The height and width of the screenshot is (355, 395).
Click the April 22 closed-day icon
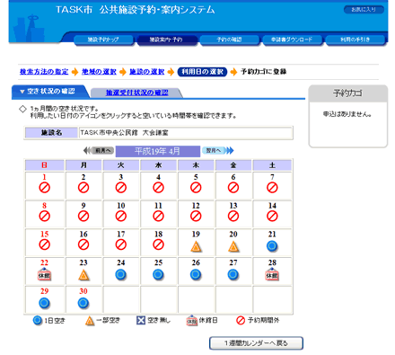tap(44, 275)
